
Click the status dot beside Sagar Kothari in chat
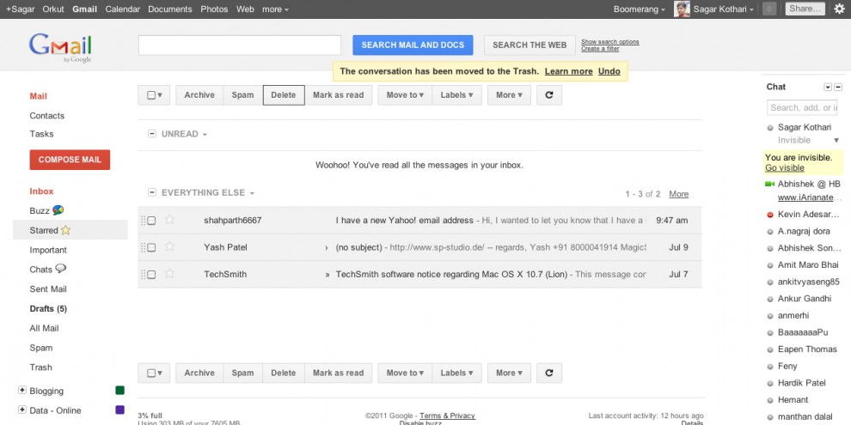(769, 128)
